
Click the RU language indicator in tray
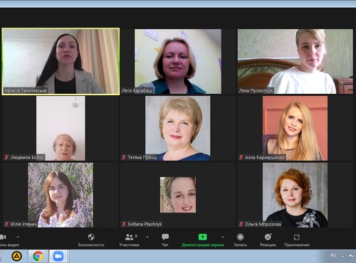[x=333, y=255]
